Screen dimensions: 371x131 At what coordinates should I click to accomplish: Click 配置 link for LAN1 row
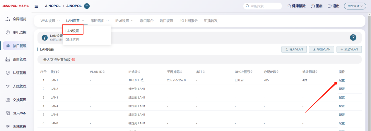point(342,80)
